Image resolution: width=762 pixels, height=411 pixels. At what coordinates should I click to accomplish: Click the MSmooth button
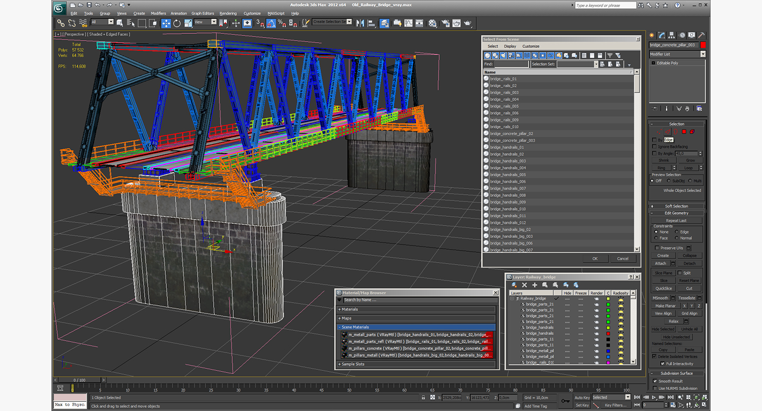661,298
